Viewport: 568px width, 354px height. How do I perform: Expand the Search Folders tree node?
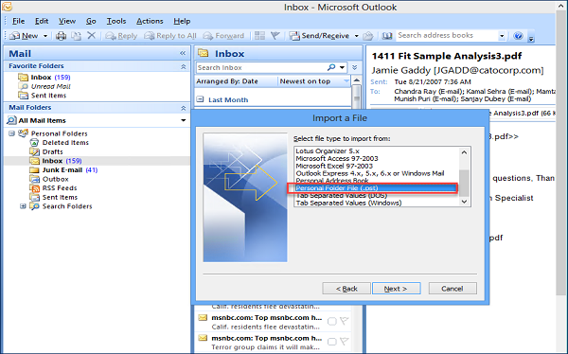[23, 206]
